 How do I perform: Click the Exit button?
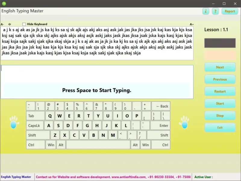click(220, 128)
